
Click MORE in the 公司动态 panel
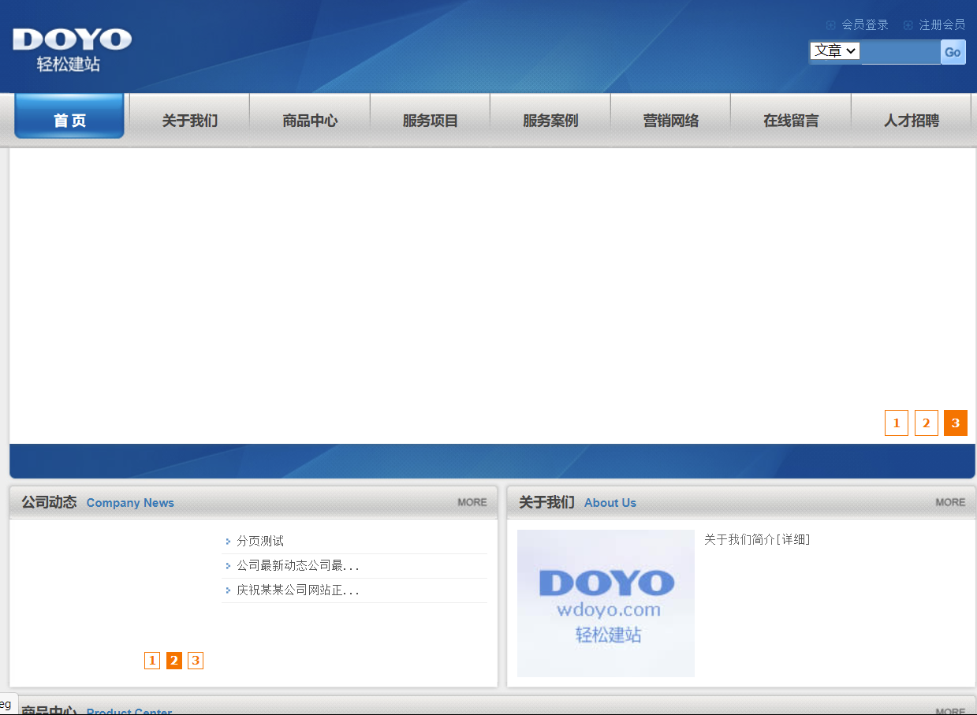[472, 502]
